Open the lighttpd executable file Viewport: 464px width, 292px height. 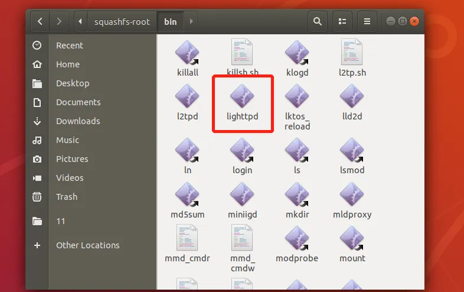point(242,98)
